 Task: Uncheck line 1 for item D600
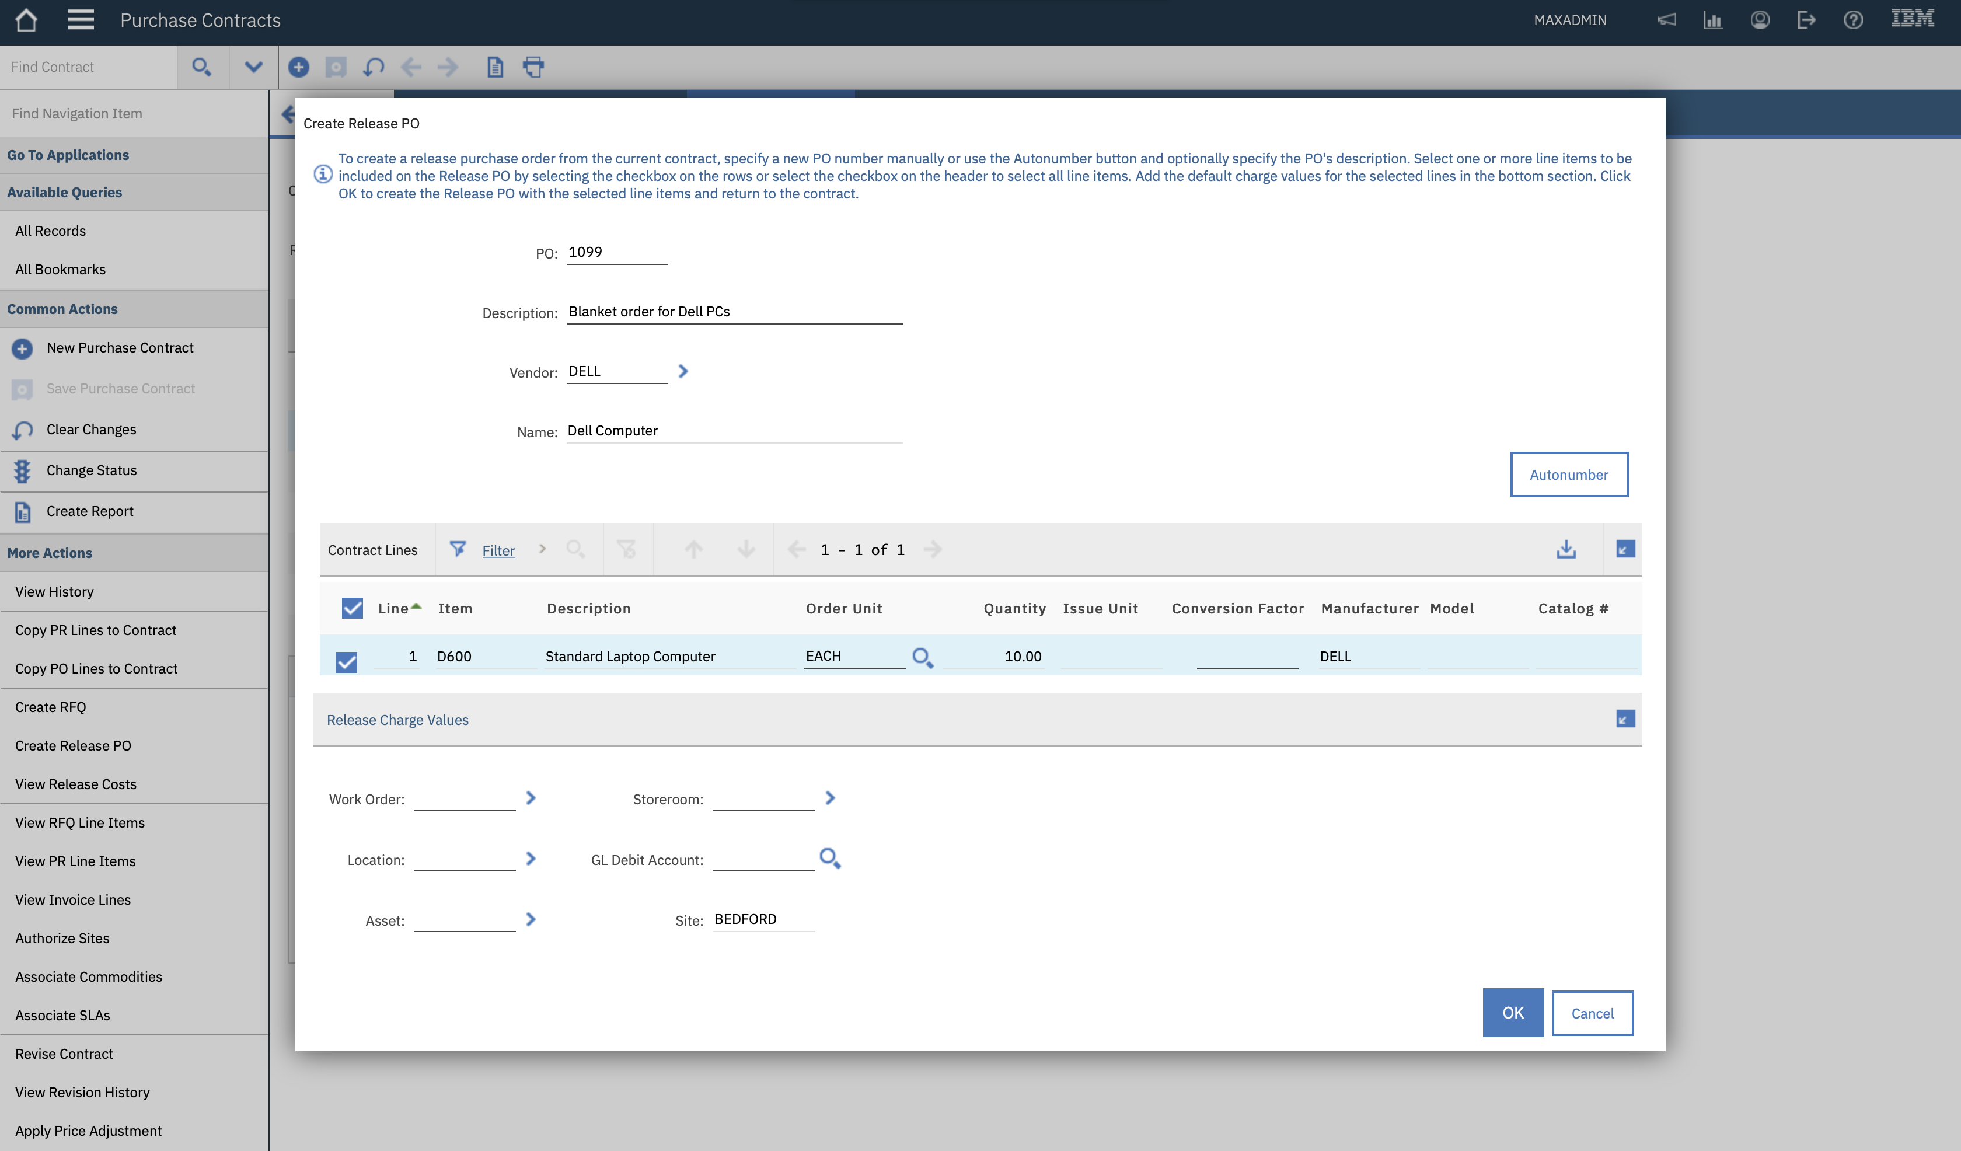click(346, 661)
